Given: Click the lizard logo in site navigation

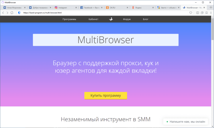Looking at the screenshot, I should (111, 19).
